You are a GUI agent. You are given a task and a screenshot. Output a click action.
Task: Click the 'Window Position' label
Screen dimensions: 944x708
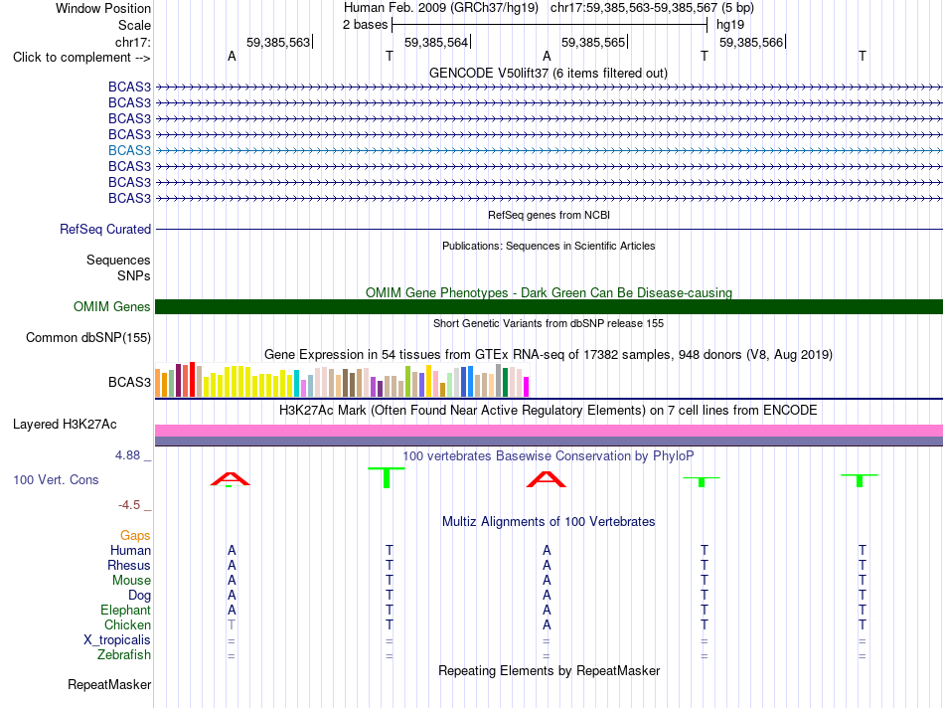point(103,8)
